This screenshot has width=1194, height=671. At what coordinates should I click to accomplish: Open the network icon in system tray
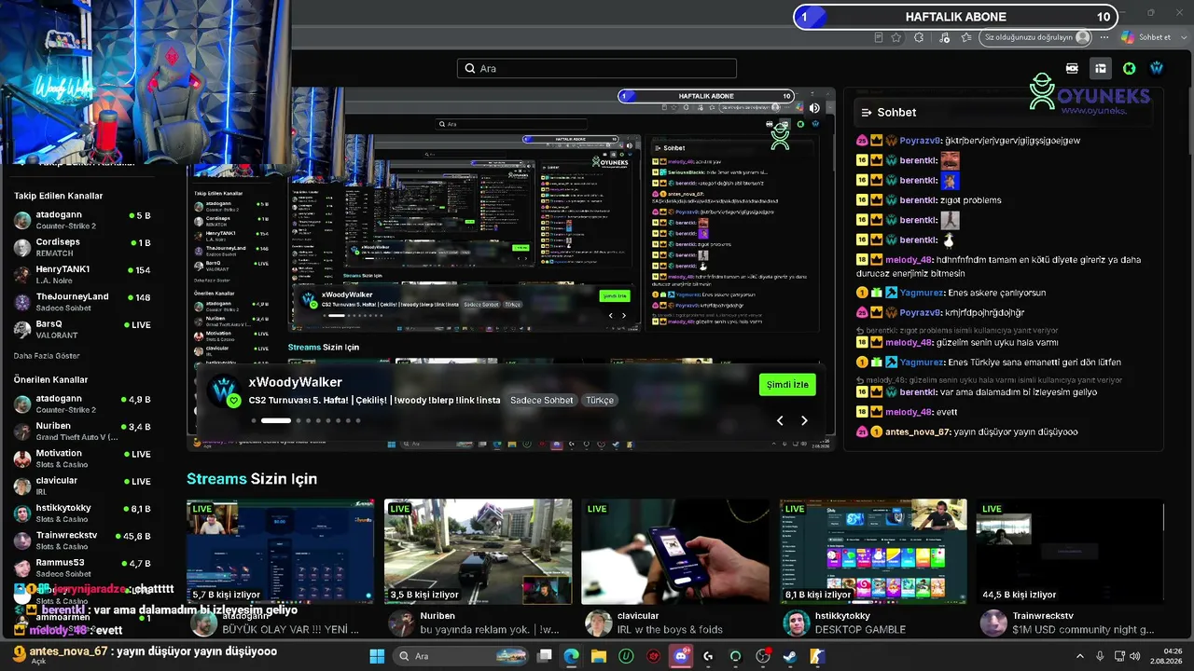[x=1119, y=656]
